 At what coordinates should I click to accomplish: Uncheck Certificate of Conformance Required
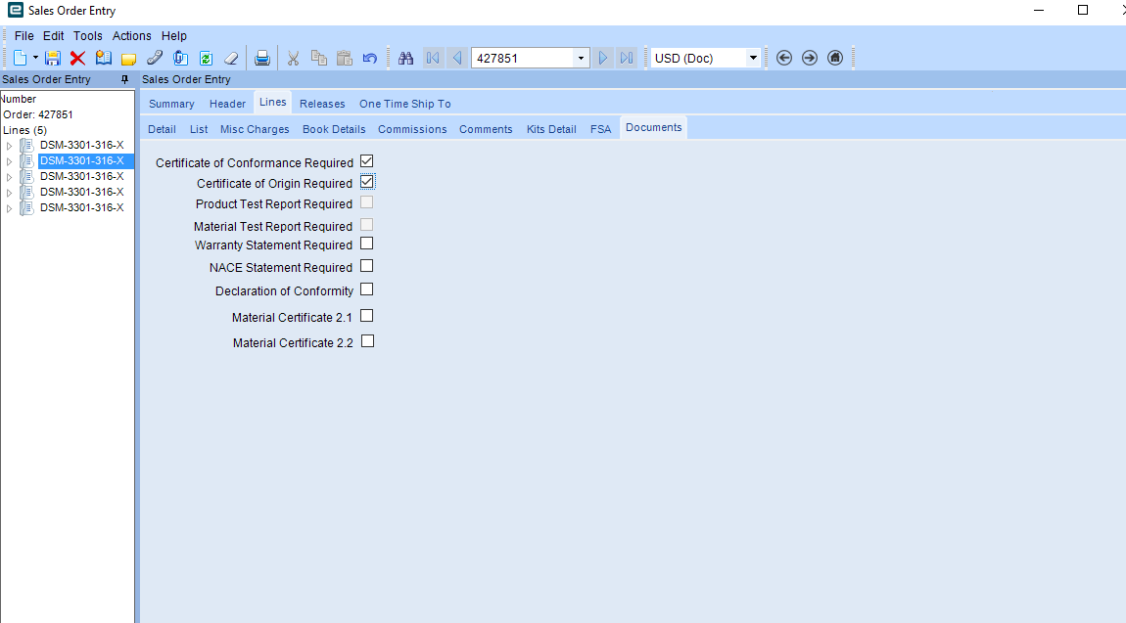(x=367, y=161)
